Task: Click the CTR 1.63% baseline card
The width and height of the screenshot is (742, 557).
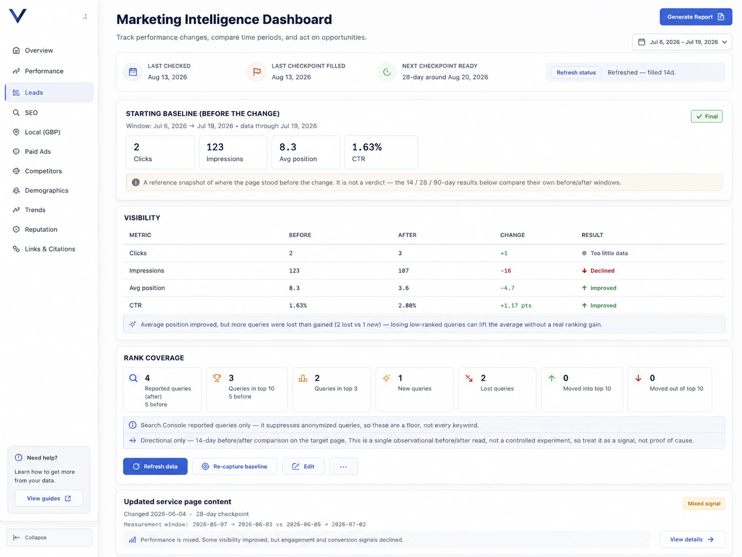Action: [381, 152]
